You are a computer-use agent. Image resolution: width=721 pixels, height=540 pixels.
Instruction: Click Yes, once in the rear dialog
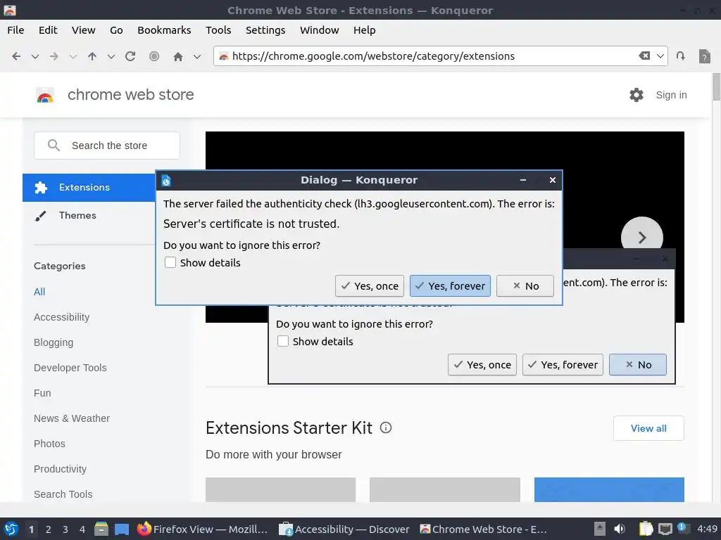pos(482,365)
